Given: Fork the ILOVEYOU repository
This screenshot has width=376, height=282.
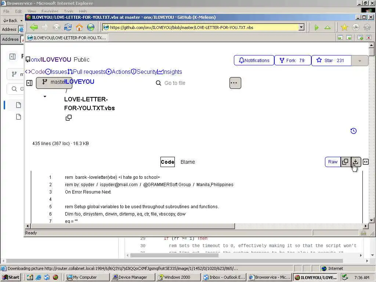Looking at the screenshot, I should [x=293, y=61].
